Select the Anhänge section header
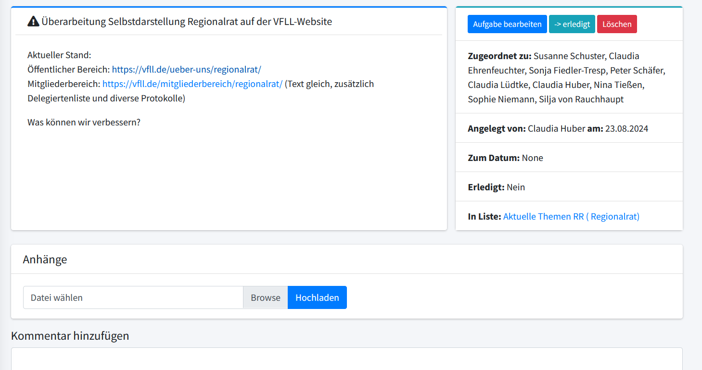 45,259
